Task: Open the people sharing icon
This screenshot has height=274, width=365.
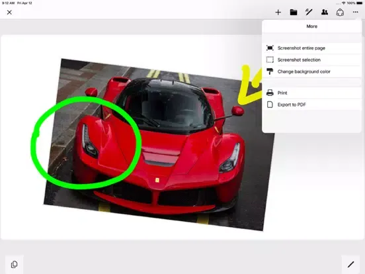Action: tap(325, 12)
